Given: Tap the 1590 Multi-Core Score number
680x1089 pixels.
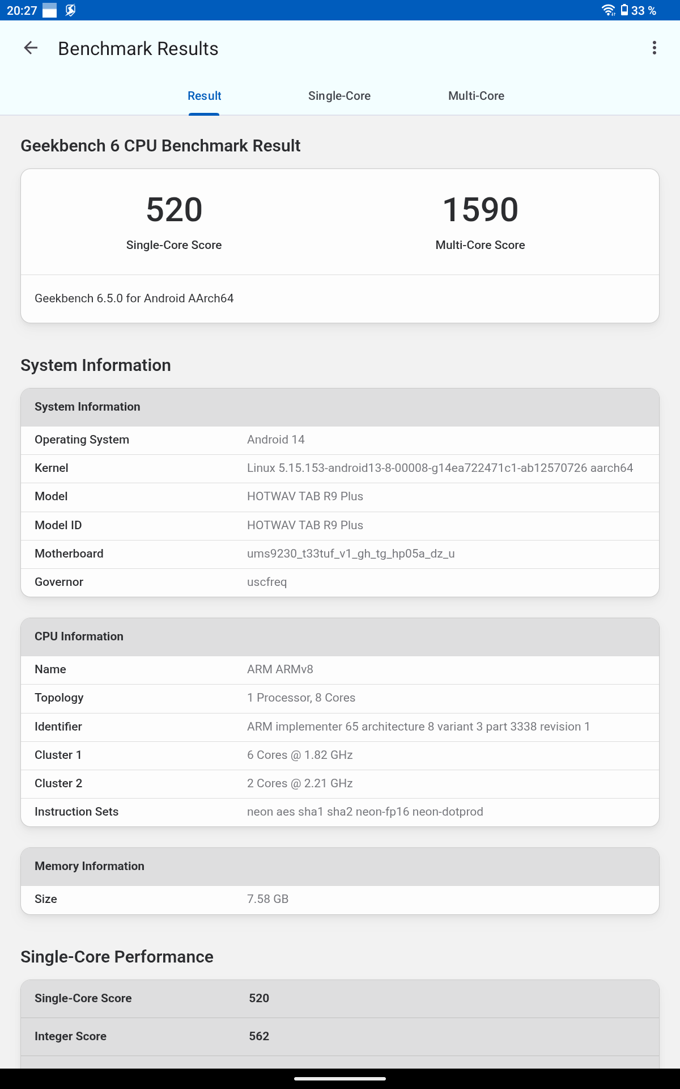Looking at the screenshot, I should pyautogui.click(x=480, y=210).
